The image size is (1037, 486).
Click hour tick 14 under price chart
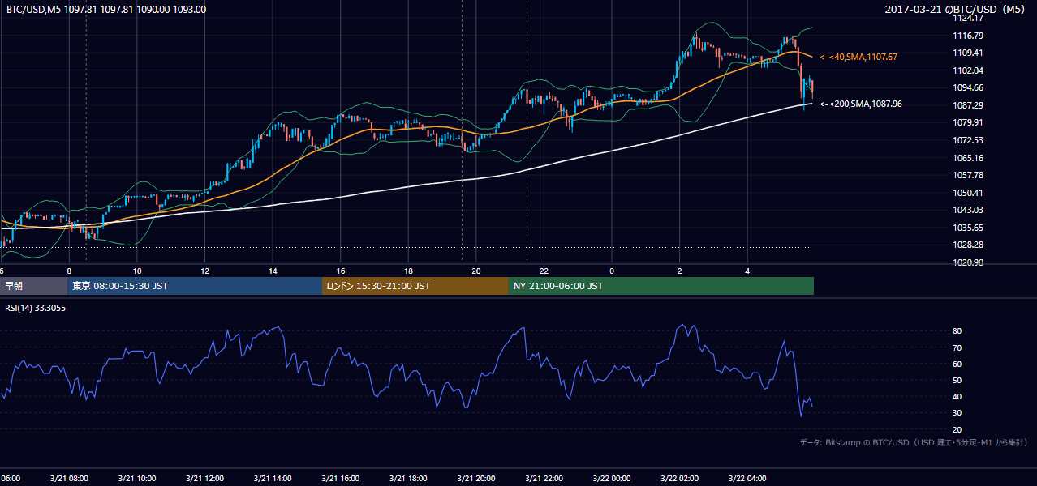(x=273, y=271)
